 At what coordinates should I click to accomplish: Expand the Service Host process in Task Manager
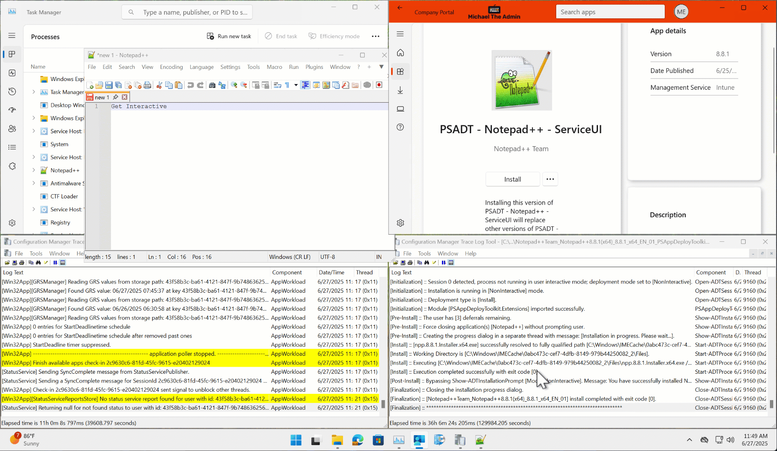[x=33, y=131]
